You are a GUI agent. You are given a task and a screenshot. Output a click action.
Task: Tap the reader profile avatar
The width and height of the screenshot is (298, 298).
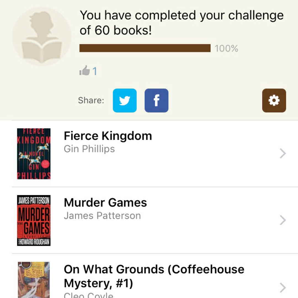42,36
